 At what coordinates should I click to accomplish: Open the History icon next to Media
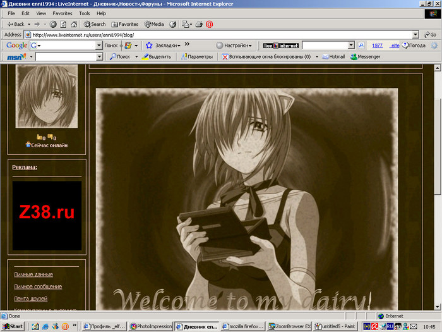172,24
